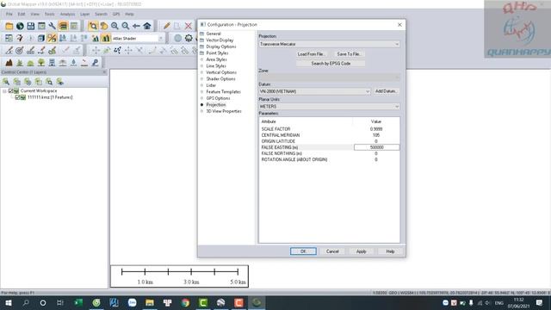This screenshot has width=551, height=310.
Task: Select the Zoom tool with magnifier
Action: (93, 26)
